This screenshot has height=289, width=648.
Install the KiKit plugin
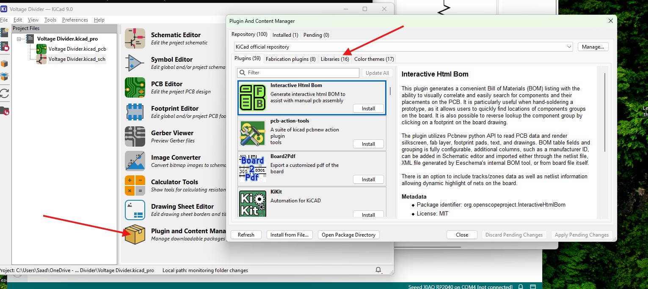368,215
